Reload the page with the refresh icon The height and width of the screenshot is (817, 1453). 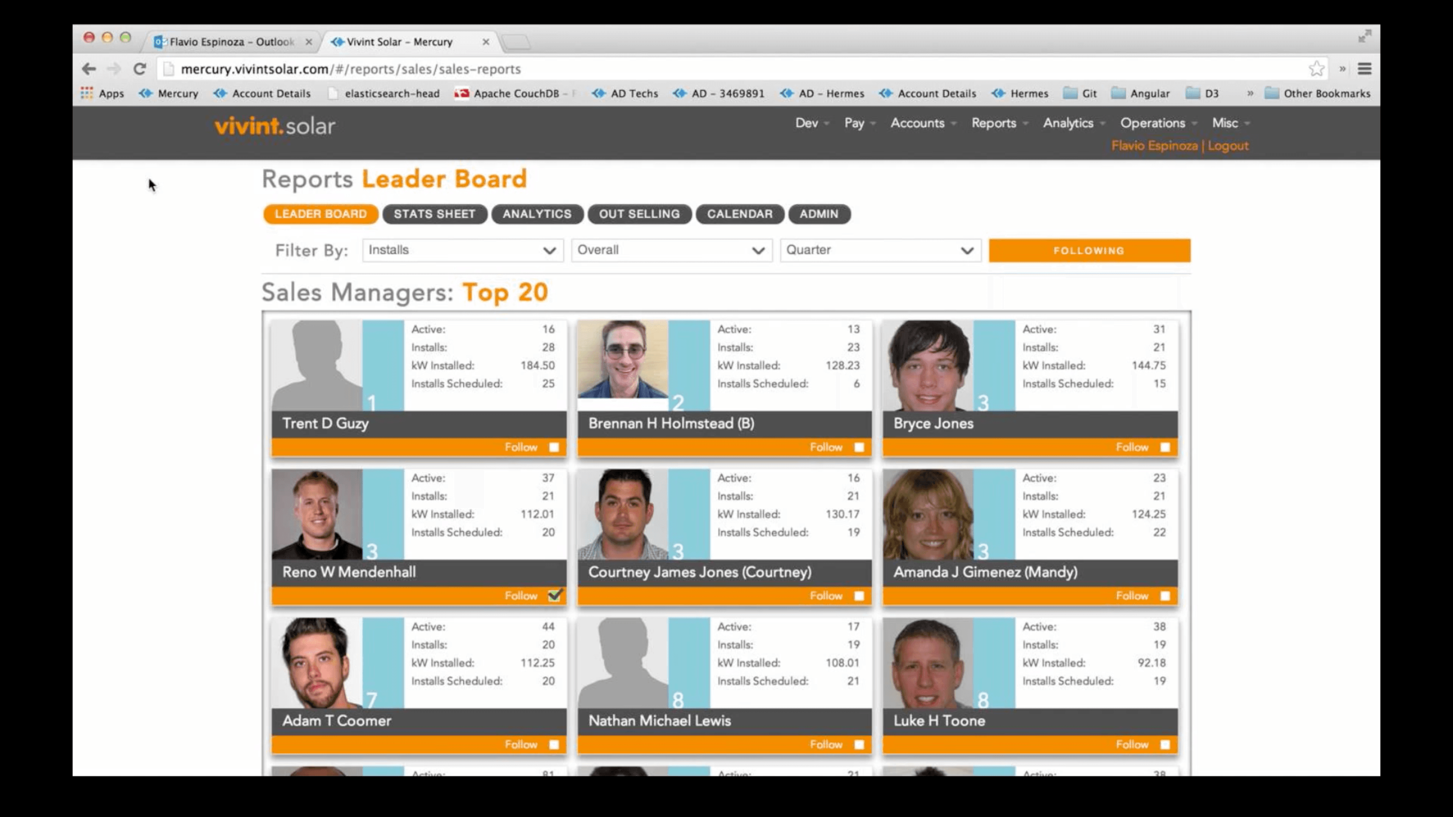[x=139, y=69]
